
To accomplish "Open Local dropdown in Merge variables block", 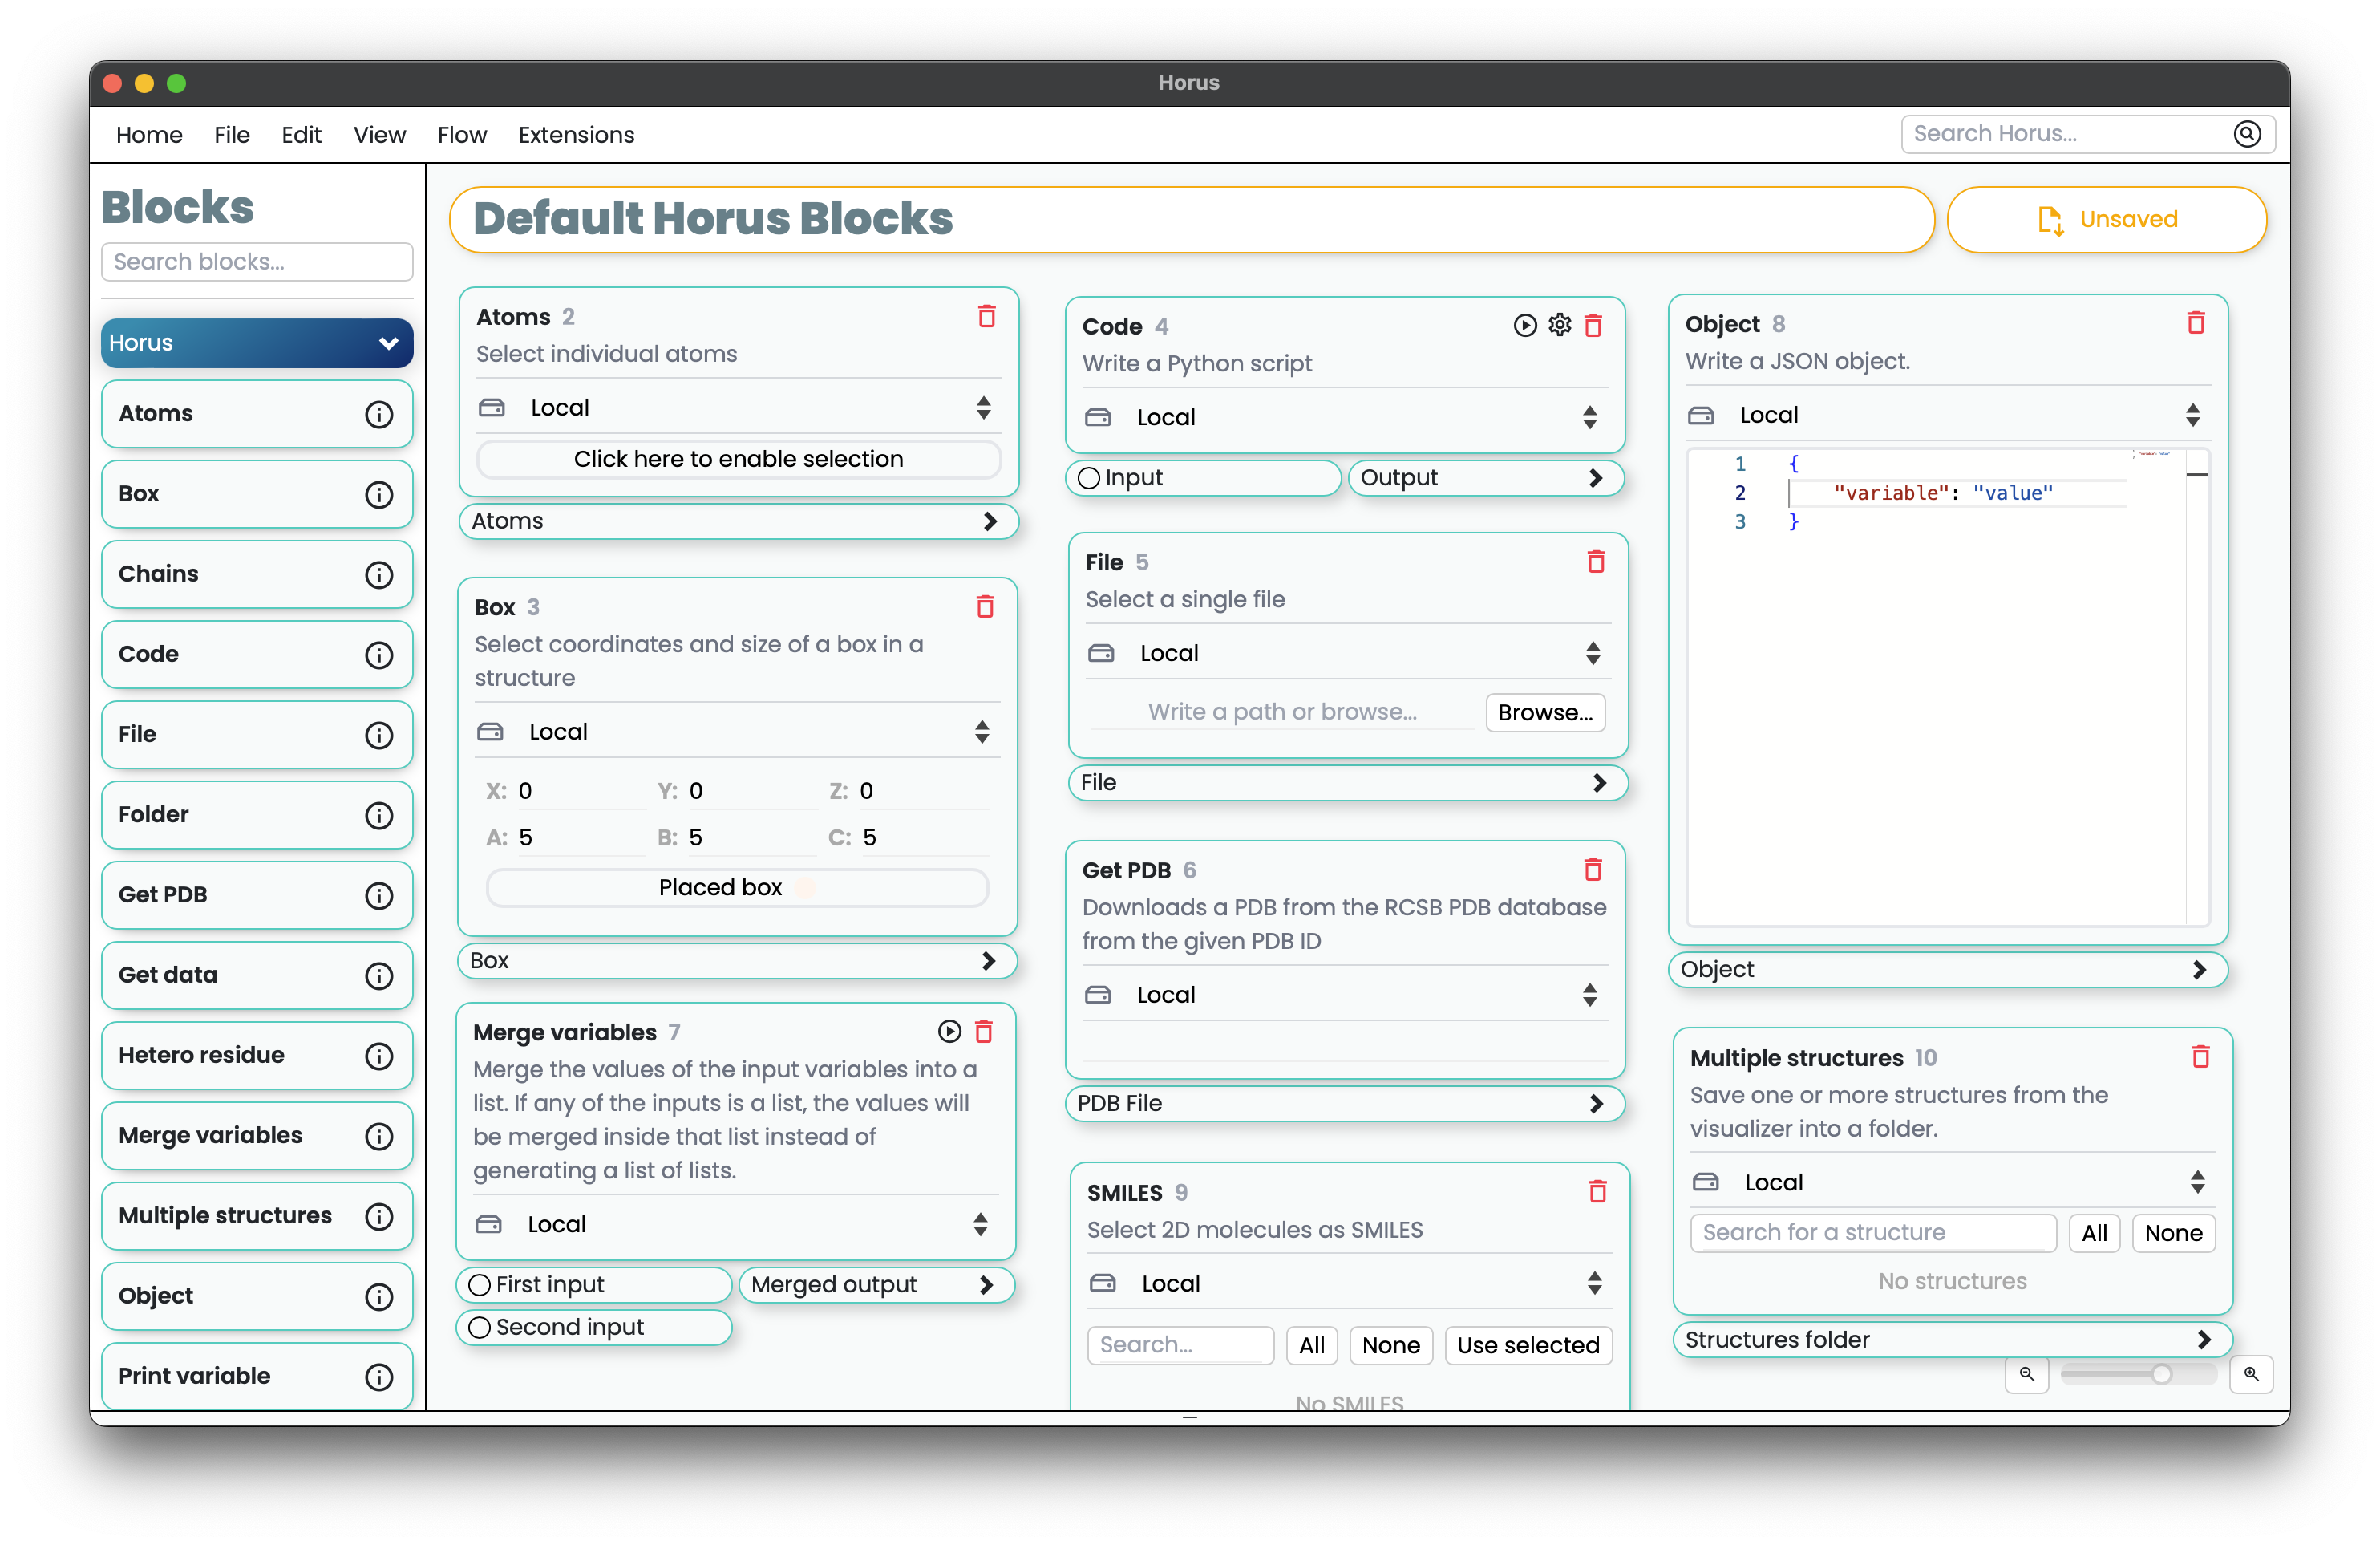I will pos(735,1224).
